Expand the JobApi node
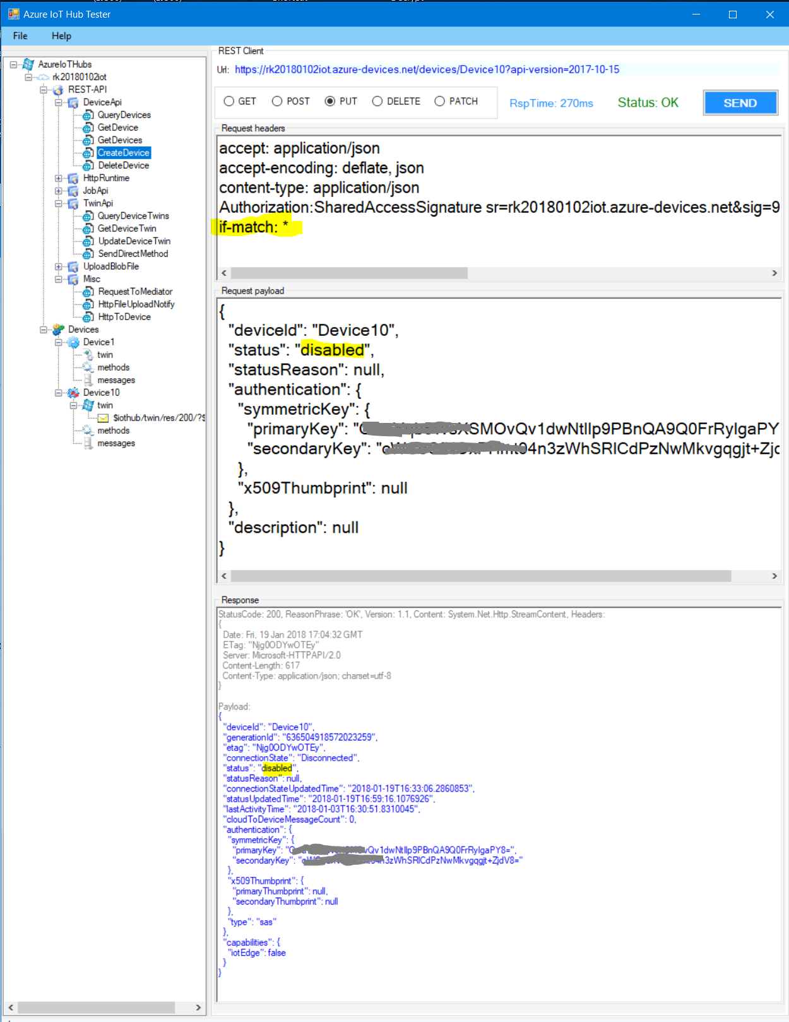Image resolution: width=789 pixels, height=1022 pixels. [x=59, y=191]
